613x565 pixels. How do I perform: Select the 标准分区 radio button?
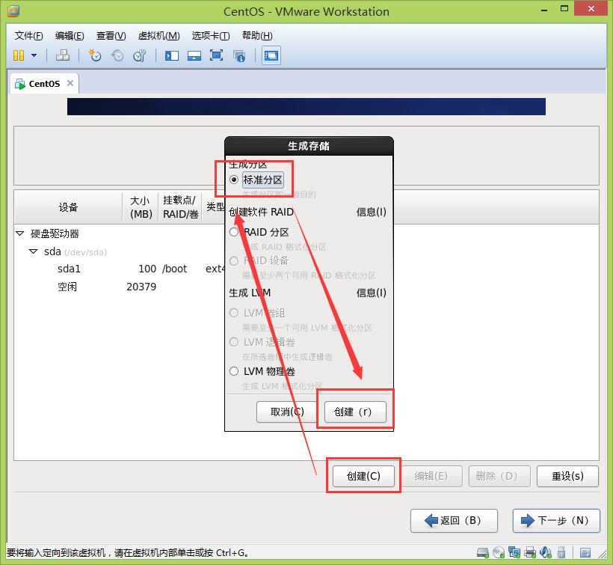coord(235,180)
